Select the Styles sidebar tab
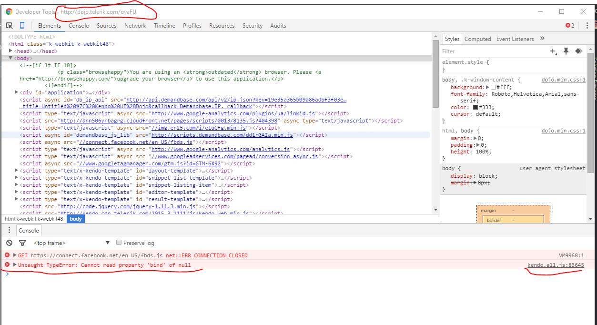This screenshot has height=325, width=597. (452, 39)
